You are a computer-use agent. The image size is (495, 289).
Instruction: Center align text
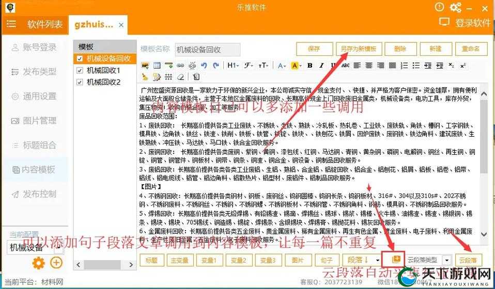point(369,65)
